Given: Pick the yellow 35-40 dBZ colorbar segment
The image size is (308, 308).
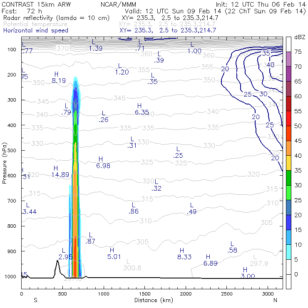Looking at the screenshot, I should pos(288,163).
